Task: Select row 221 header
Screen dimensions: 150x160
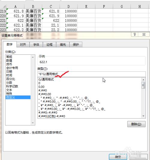Action: 3,21
